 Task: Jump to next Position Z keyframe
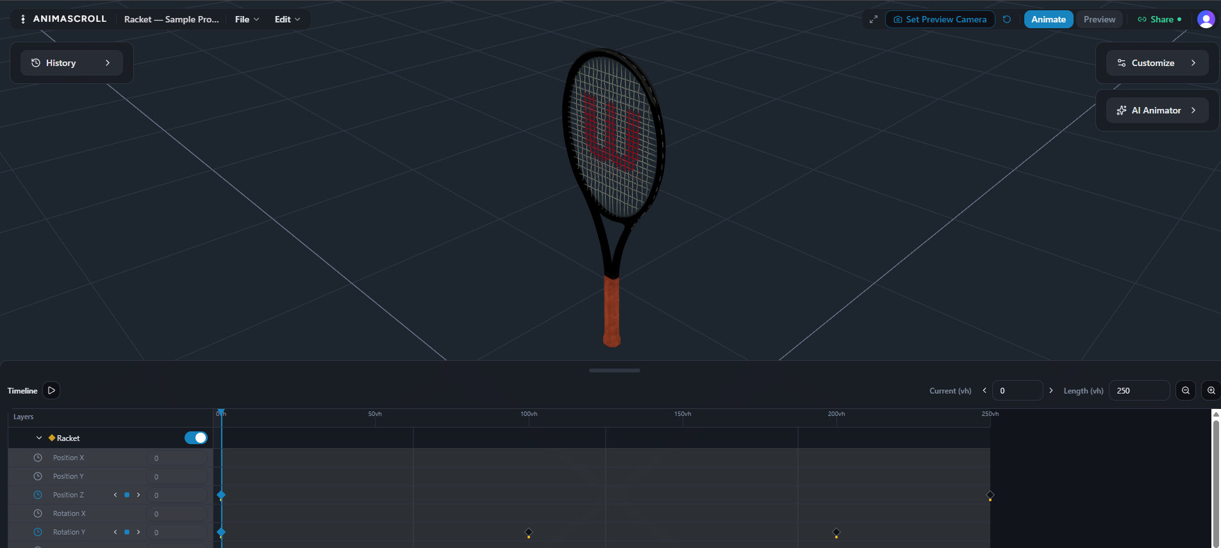click(138, 495)
